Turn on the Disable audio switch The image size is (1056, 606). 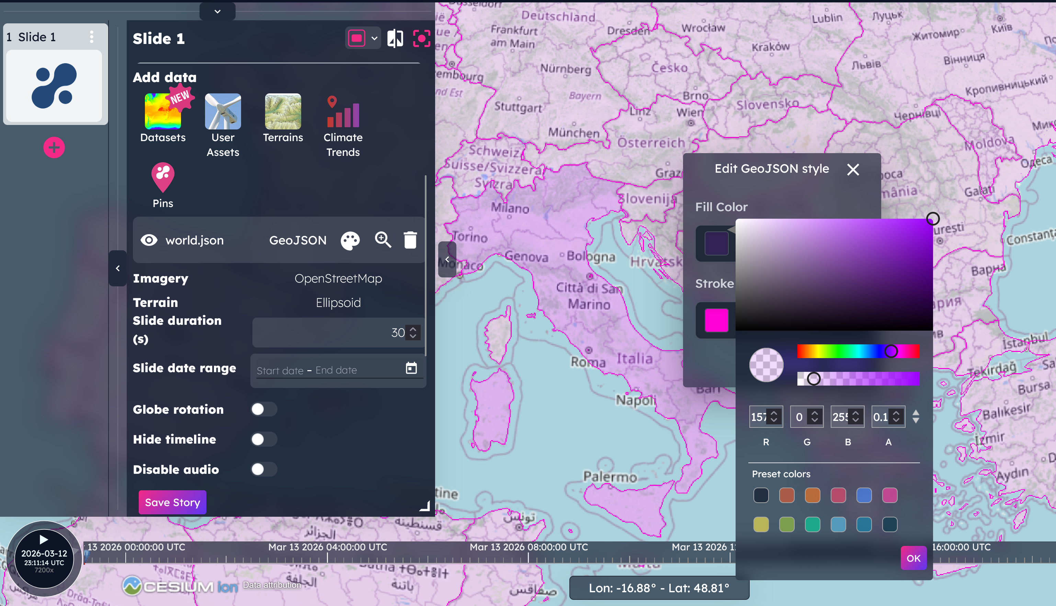tap(264, 469)
